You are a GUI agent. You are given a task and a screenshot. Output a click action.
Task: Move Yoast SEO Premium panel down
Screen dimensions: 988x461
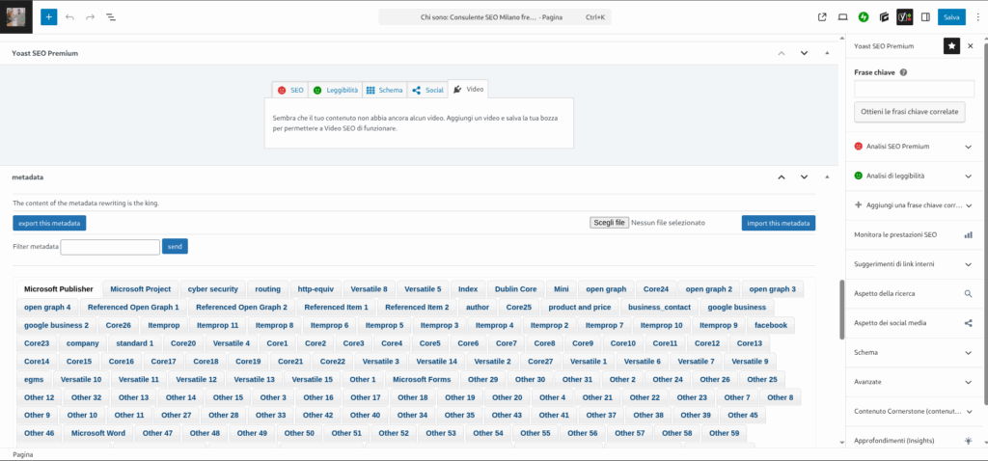tap(804, 54)
